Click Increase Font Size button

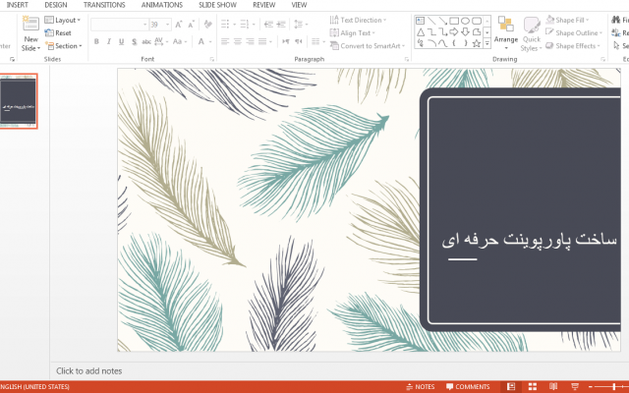[x=179, y=25]
